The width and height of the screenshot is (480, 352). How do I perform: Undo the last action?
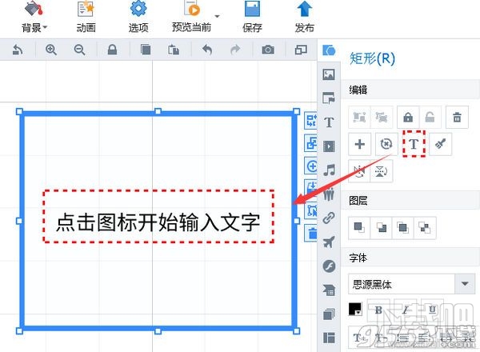tap(207, 50)
